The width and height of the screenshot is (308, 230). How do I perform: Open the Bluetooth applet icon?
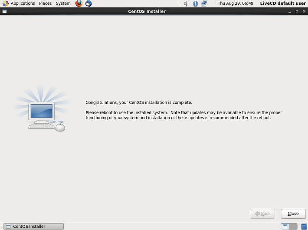(196, 3)
